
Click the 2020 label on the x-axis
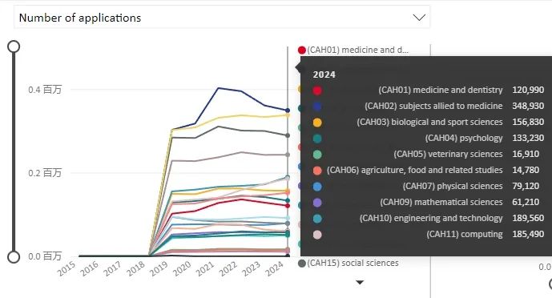tap(182, 269)
